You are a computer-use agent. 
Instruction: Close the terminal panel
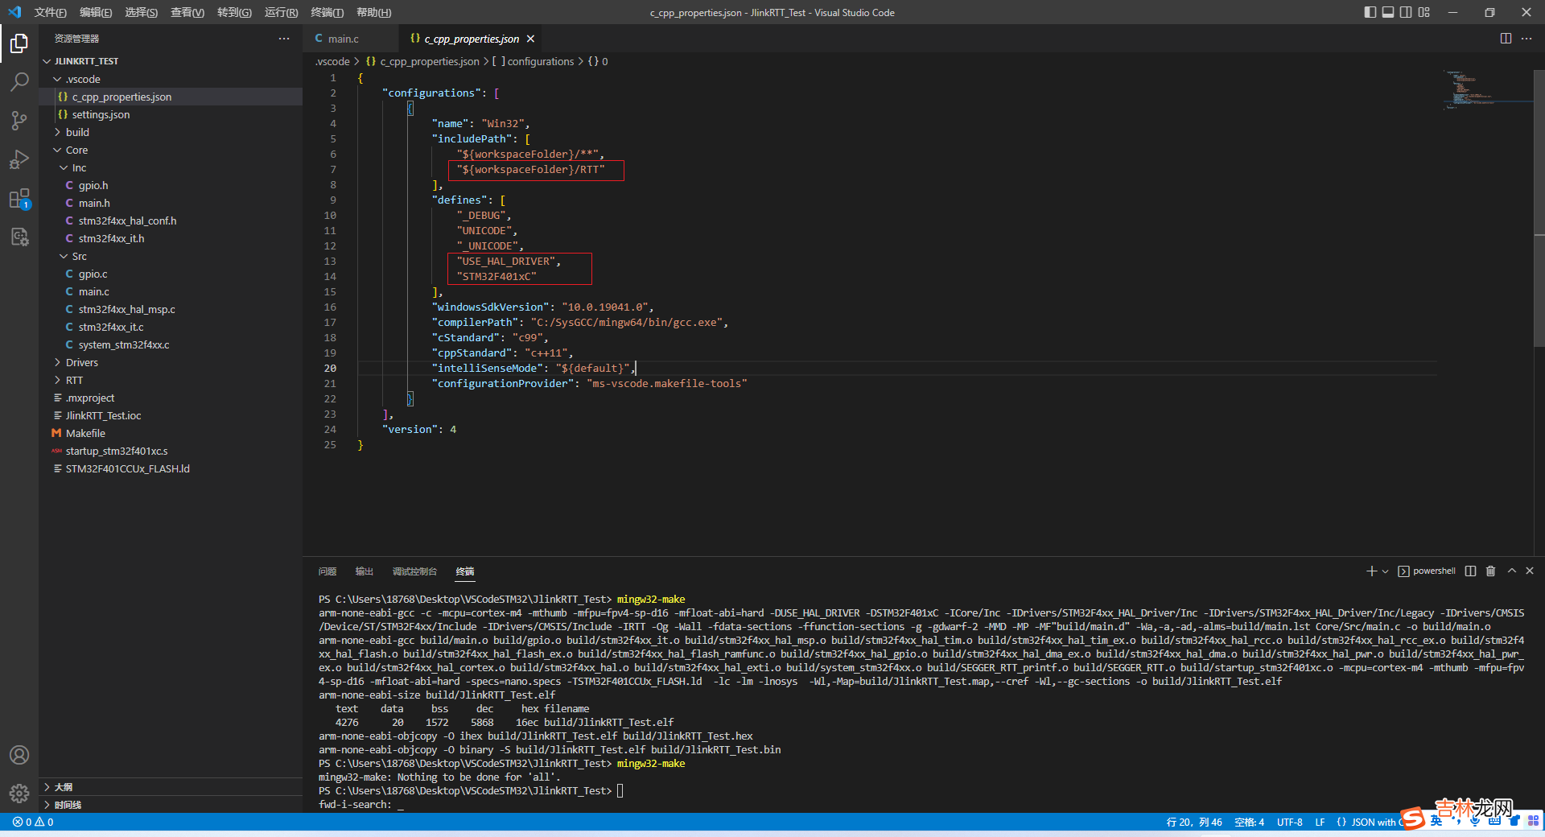coord(1530,571)
